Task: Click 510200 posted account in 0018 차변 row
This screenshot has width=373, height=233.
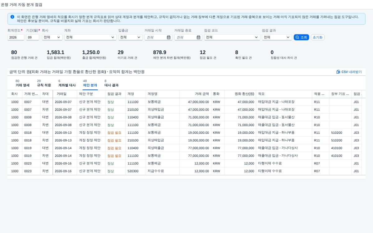Action: (x=337, y=140)
